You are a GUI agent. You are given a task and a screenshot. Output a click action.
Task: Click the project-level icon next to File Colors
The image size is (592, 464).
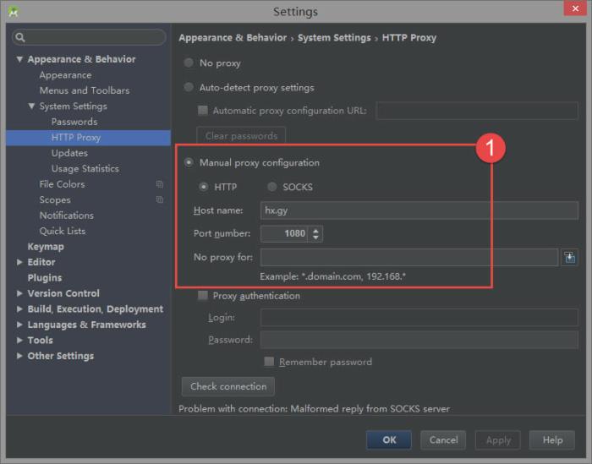pos(159,184)
